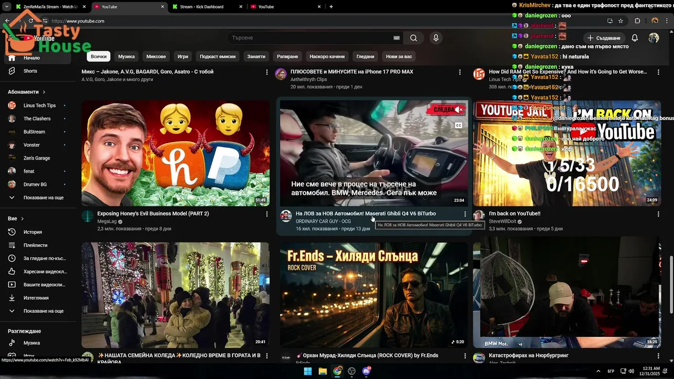Open the browser tab search dropdown arrow
Viewport: 674px width, 379px height.
(7, 7)
